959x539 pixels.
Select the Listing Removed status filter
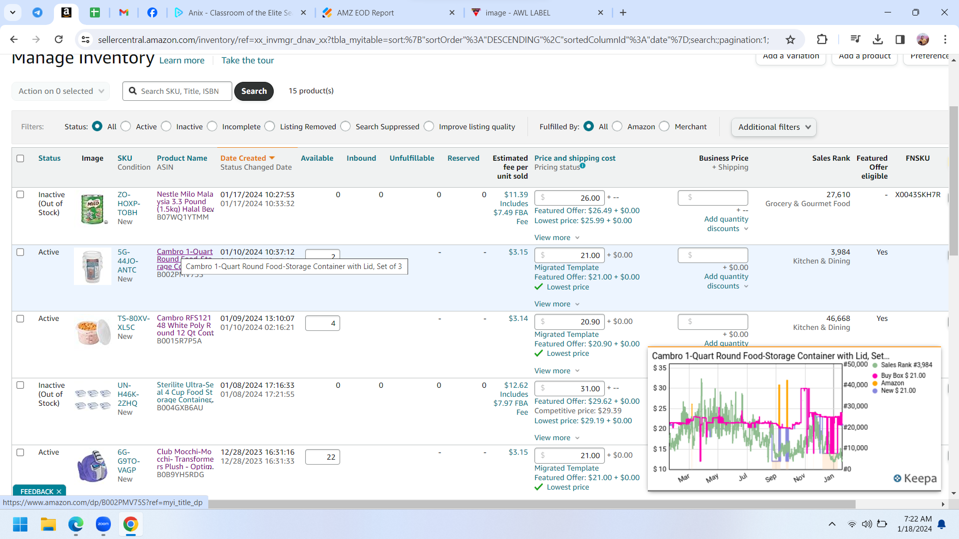[270, 126]
